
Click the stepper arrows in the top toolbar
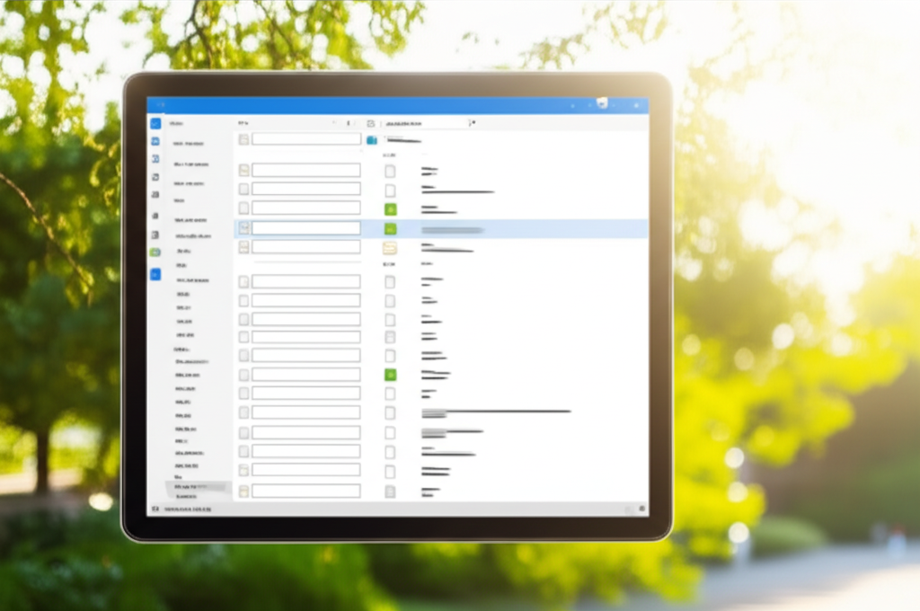[x=349, y=123]
